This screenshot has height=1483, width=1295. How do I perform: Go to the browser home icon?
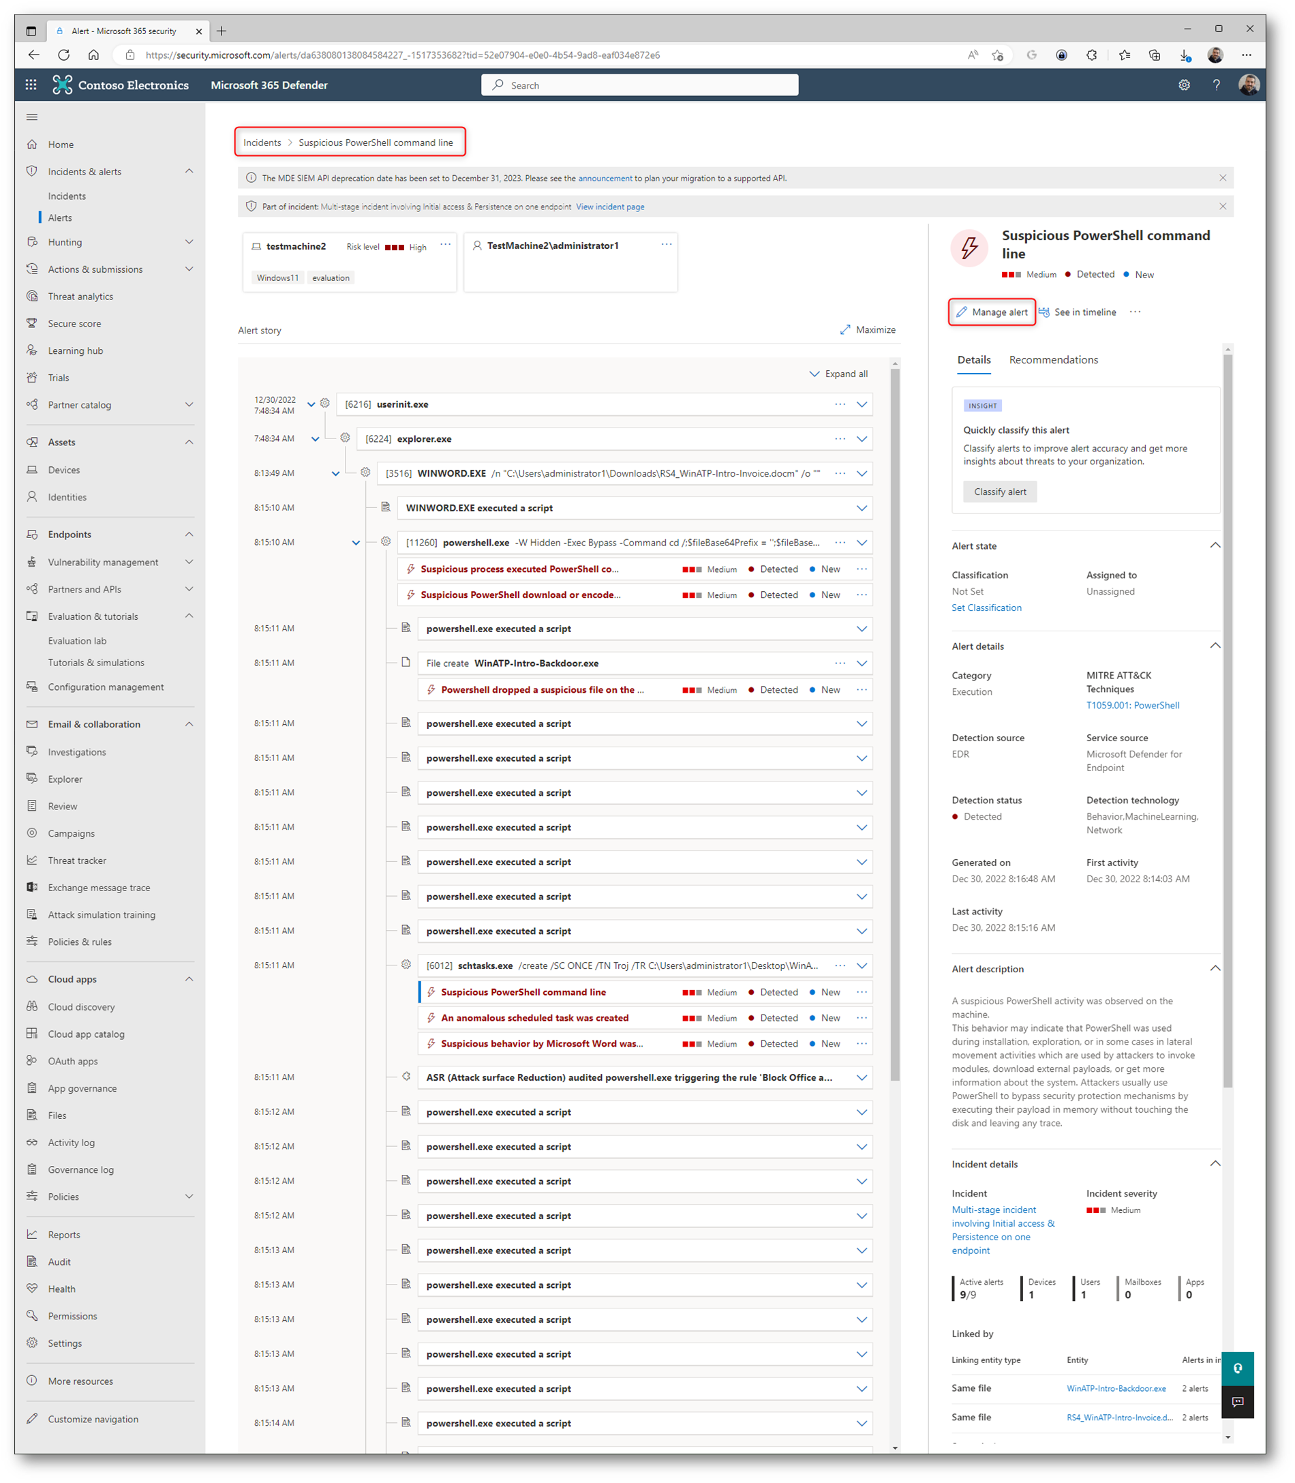(93, 55)
